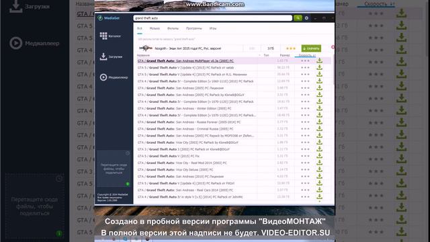Download GTA 5 RePack от FitGirl arrow icon
The width and height of the screenshot is (430, 242).
tap(320, 184)
